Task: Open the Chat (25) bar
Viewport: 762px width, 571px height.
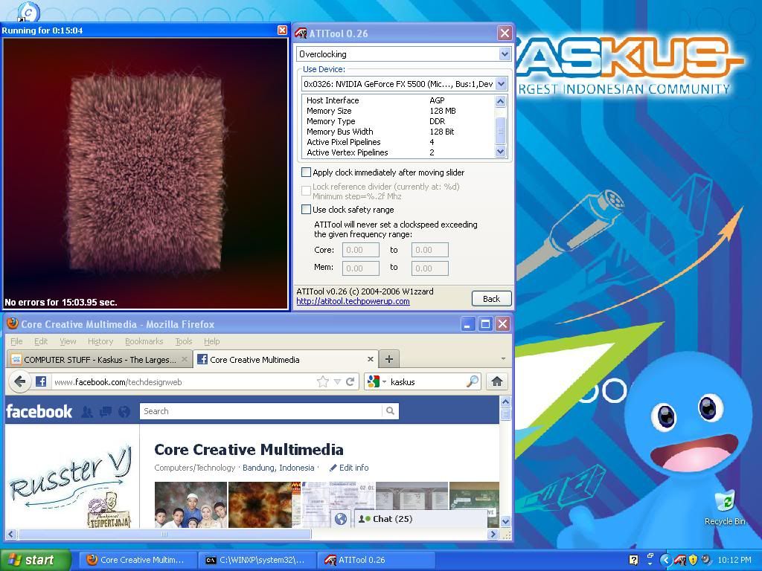Action: [x=421, y=519]
